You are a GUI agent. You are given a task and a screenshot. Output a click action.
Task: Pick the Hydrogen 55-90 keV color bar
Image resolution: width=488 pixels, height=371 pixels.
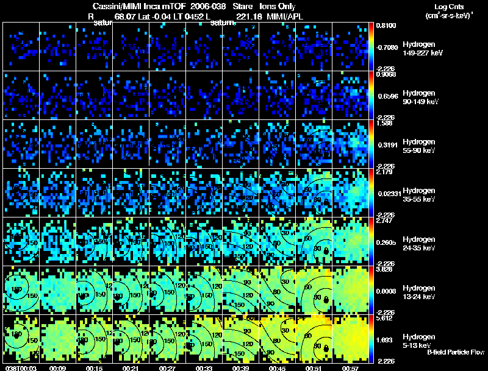pos(371,144)
